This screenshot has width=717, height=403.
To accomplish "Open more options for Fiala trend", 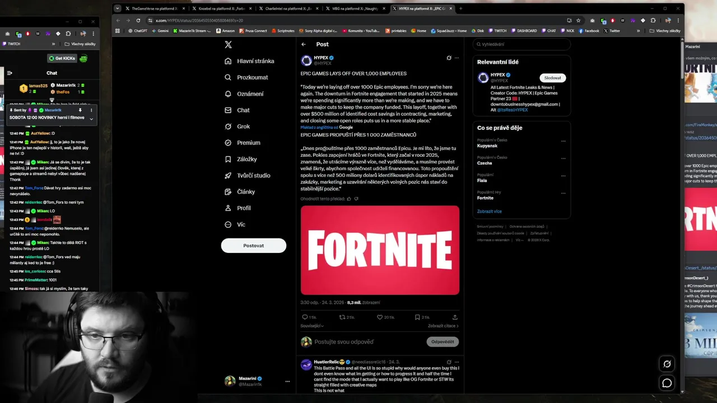I will (564, 176).
